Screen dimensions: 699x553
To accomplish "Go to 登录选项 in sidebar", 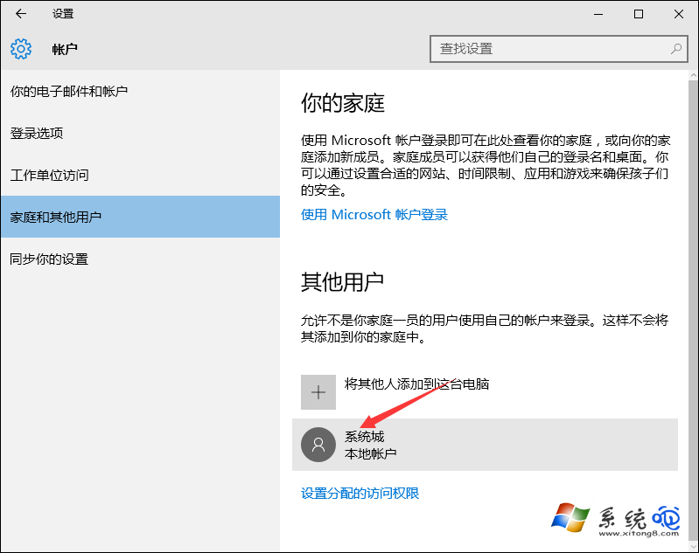I will 37,133.
